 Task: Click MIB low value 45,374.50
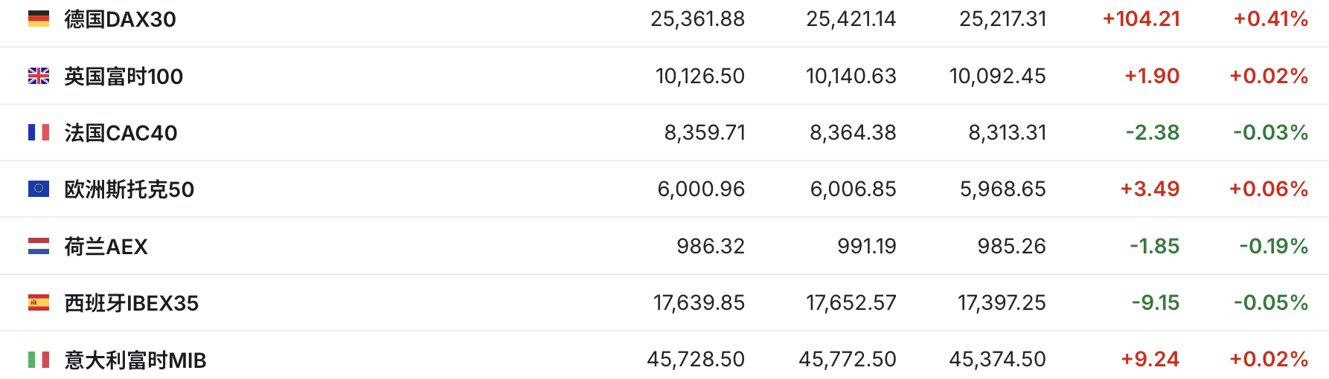997,360
